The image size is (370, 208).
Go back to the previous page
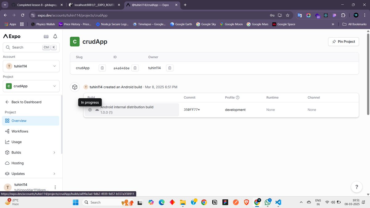point(5,15)
